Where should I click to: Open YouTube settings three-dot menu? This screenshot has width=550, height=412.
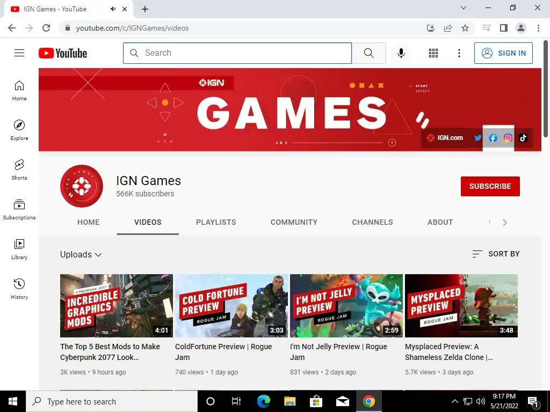point(459,53)
